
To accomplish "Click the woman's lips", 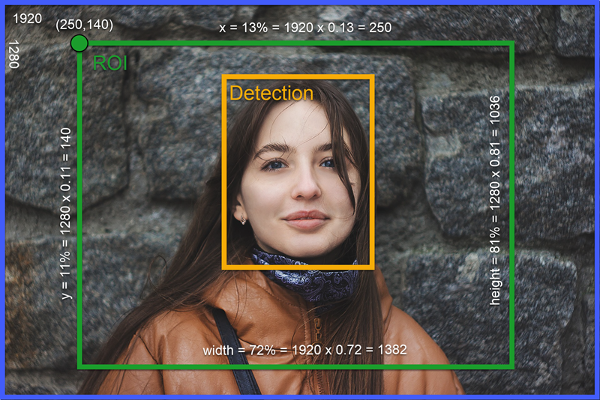I will click(x=305, y=219).
